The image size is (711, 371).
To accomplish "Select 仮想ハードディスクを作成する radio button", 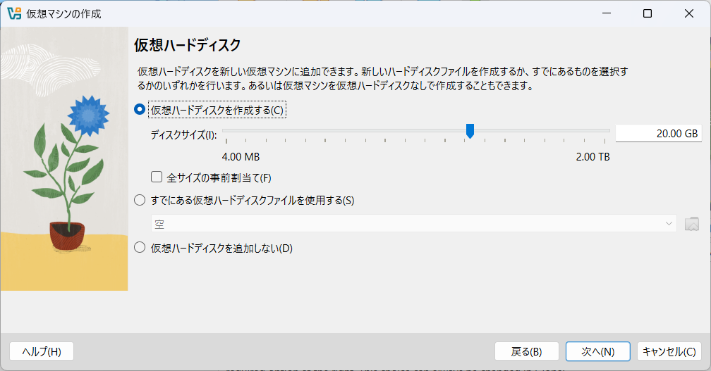I will point(140,110).
